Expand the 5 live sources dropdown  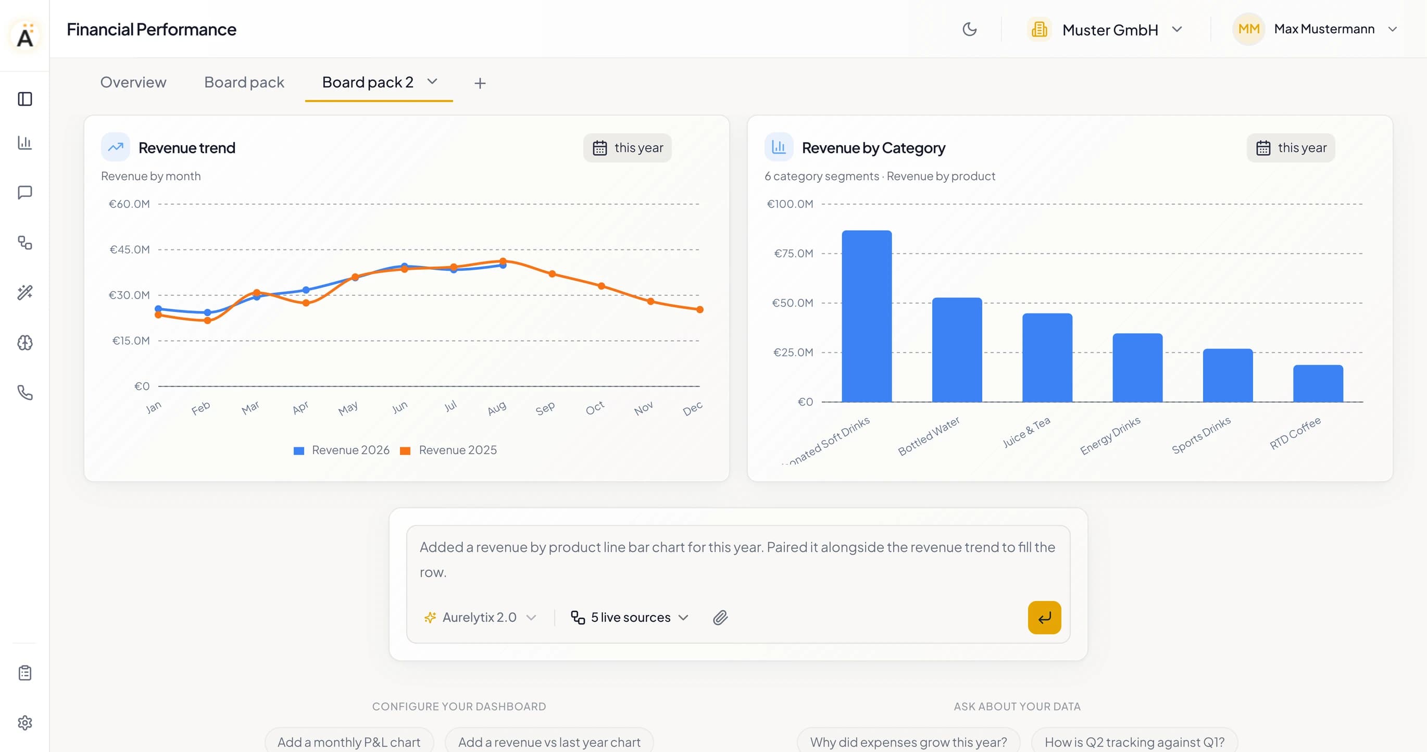tap(630, 618)
